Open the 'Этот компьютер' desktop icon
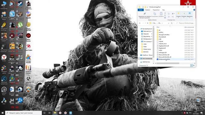This screenshot has width=205, height=115. [4, 5]
